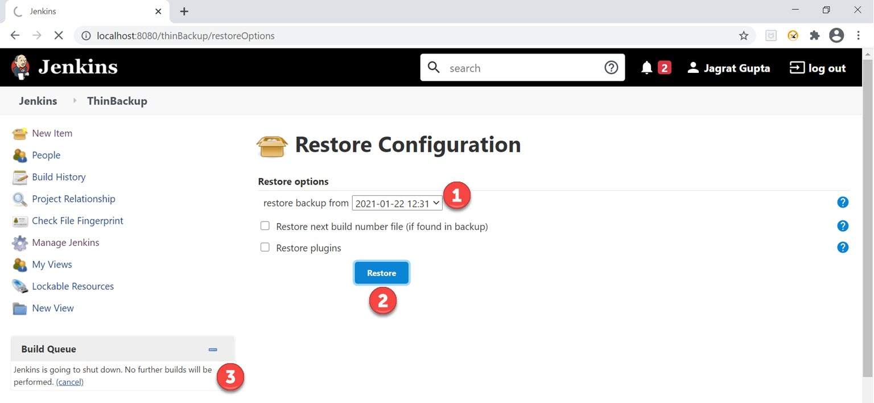Open Build History via its icon

[x=19, y=177]
